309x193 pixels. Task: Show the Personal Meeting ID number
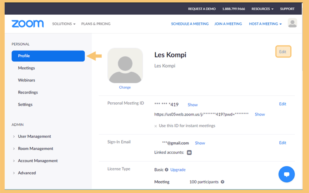pyautogui.click(x=192, y=105)
